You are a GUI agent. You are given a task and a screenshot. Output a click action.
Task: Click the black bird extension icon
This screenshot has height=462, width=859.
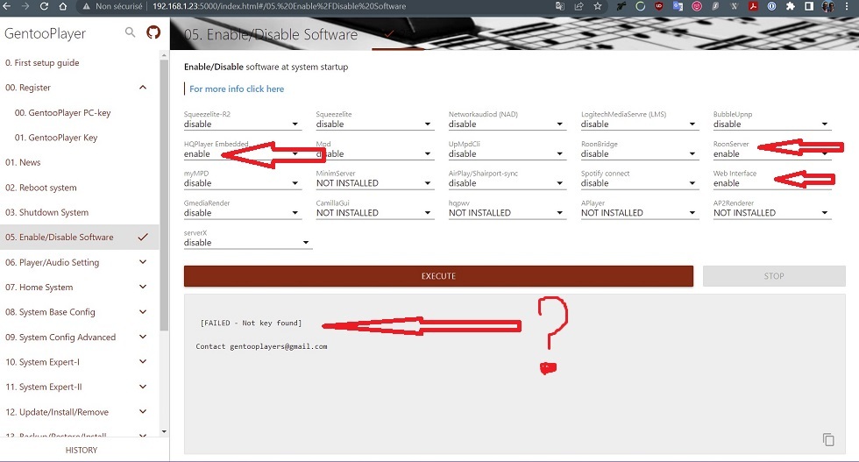click(621, 6)
